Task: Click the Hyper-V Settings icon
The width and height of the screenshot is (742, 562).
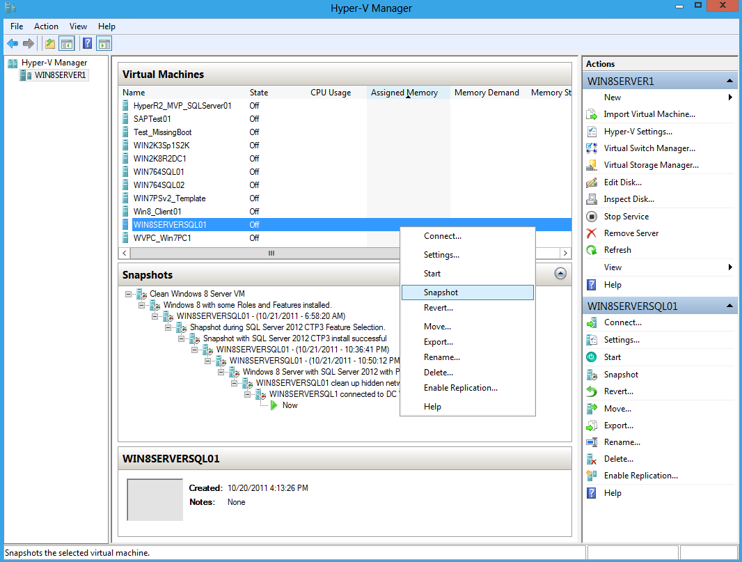Action: pyautogui.click(x=592, y=132)
